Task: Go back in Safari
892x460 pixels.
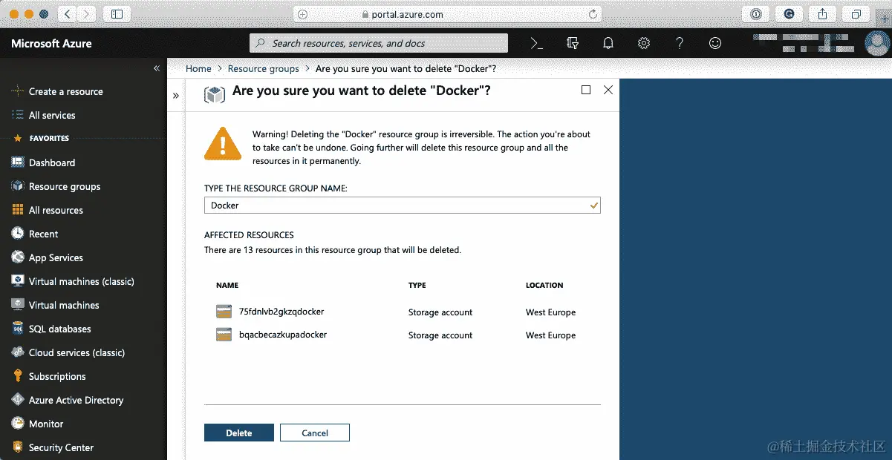Action: [67, 14]
